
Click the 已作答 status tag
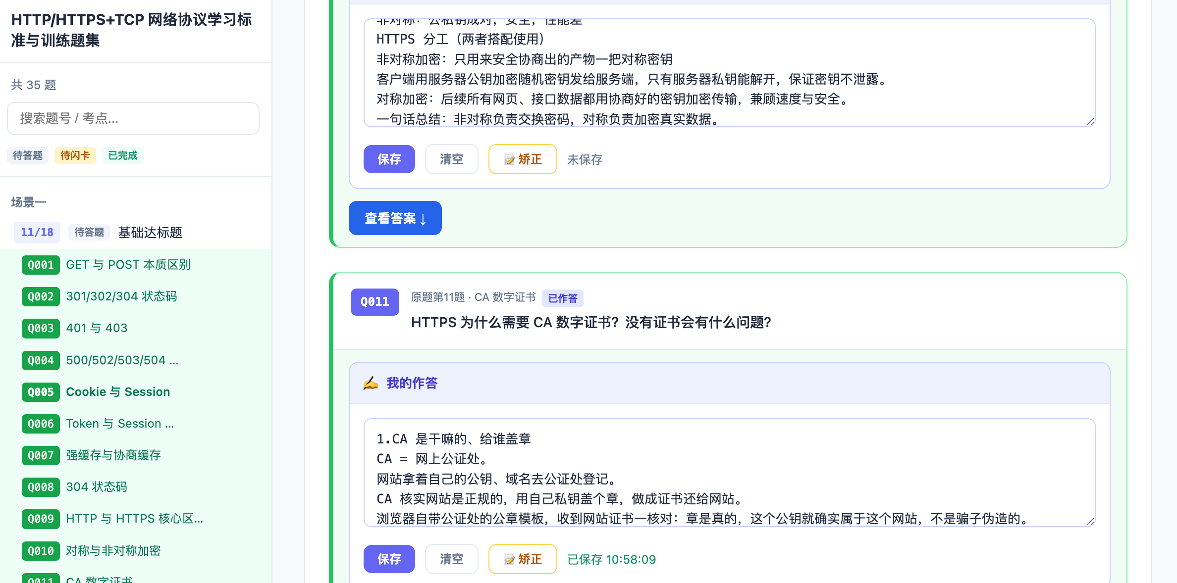click(x=563, y=298)
